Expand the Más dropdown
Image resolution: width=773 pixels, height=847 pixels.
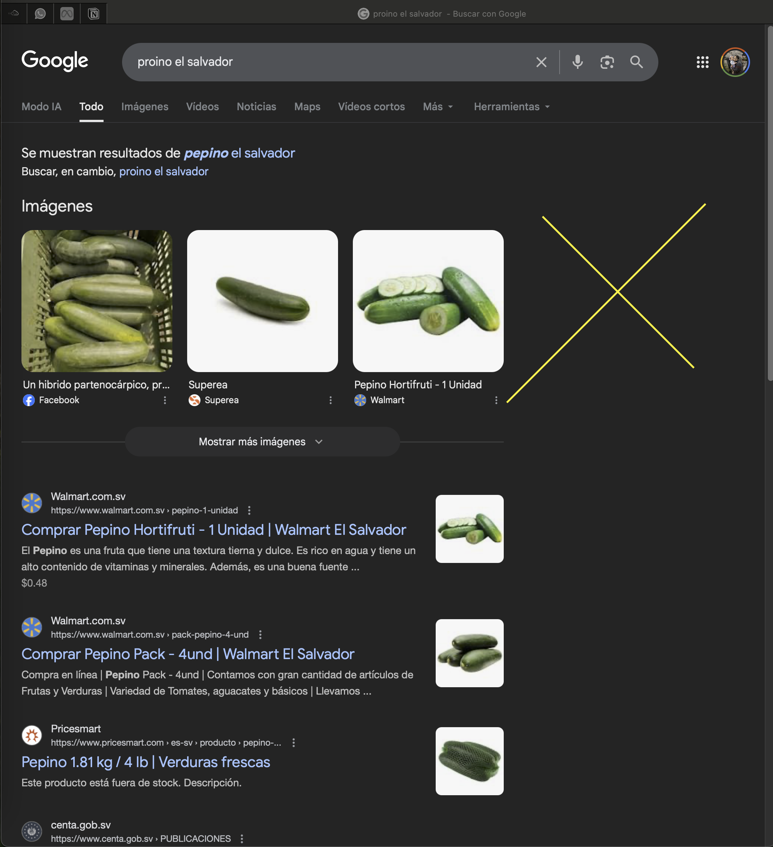click(438, 107)
